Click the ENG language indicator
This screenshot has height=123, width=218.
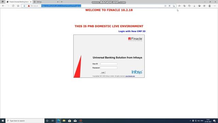tap(202, 121)
